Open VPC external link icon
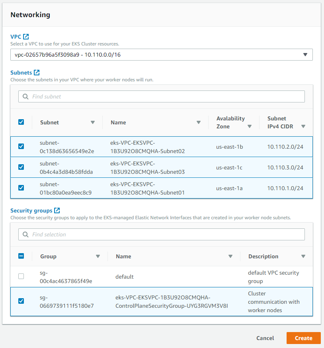Screen dimensions: 324x348 point(26,37)
